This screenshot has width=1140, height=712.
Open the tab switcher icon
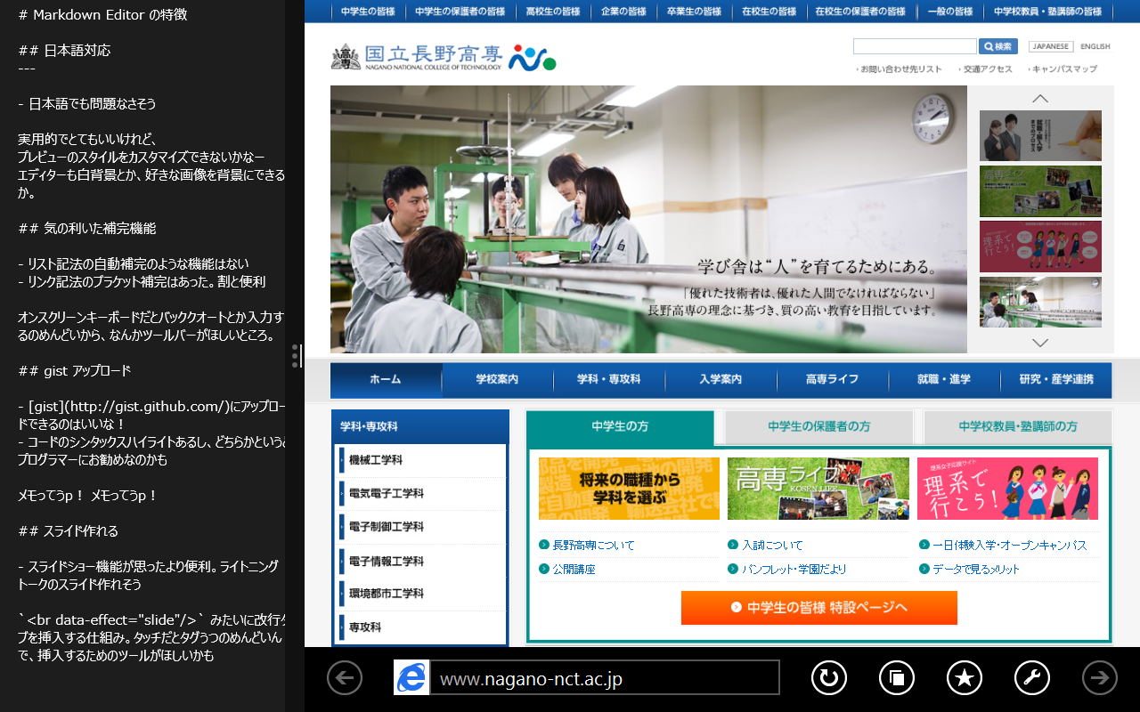896,677
